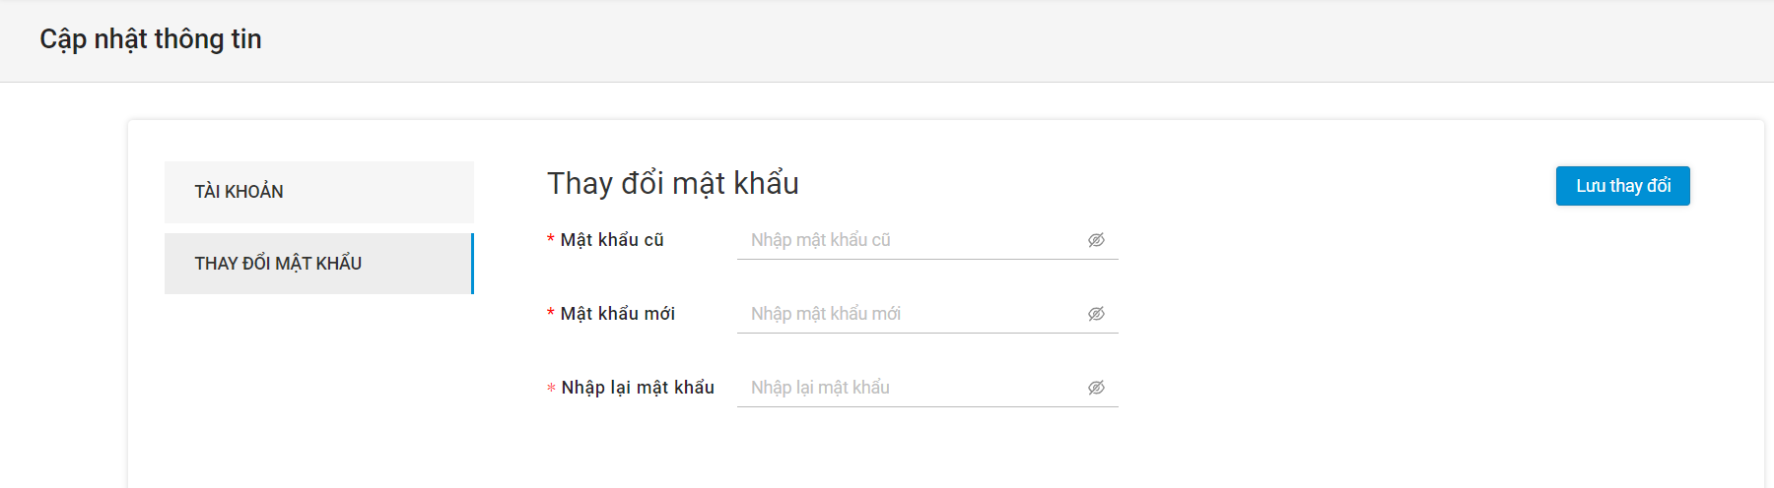Click the Mật khẩu mới label
This screenshot has height=488, width=1774.
point(618,314)
